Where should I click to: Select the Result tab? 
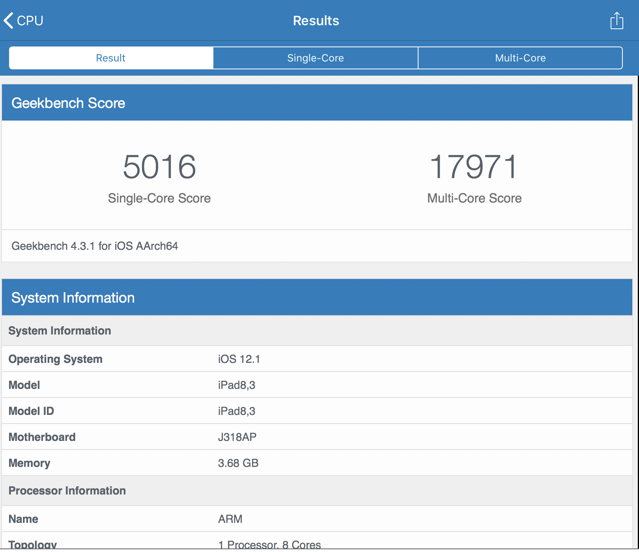coord(111,58)
